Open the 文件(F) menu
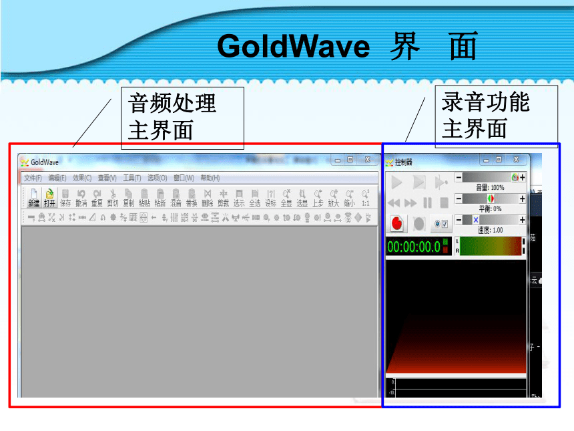 point(33,178)
